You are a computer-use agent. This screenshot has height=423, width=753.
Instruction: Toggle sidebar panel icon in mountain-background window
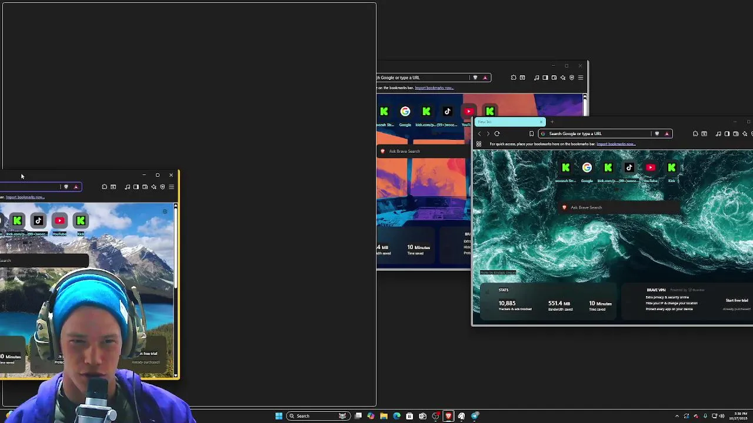pos(136,187)
